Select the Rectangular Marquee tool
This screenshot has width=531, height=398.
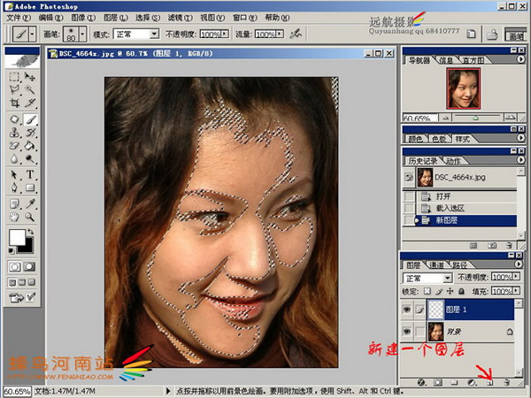tap(14, 77)
